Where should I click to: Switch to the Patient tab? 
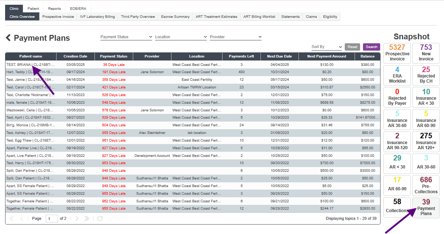click(33, 9)
